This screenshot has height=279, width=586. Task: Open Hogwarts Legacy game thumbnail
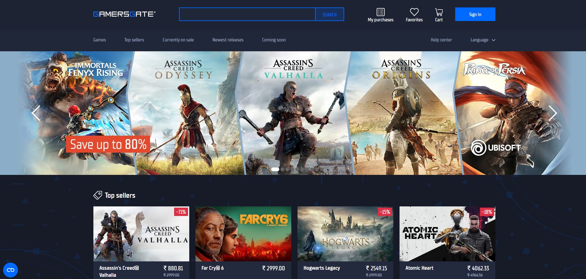[345, 234]
